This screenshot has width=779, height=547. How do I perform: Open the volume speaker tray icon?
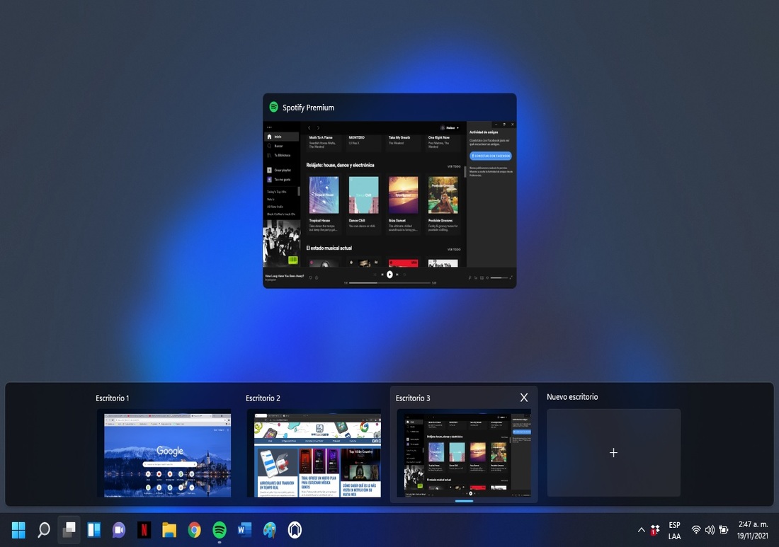coord(710,530)
